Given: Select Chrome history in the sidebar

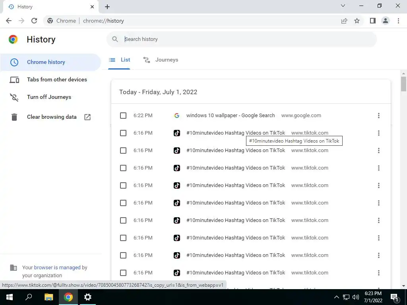Looking at the screenshot, I should [x=50, y=62].
